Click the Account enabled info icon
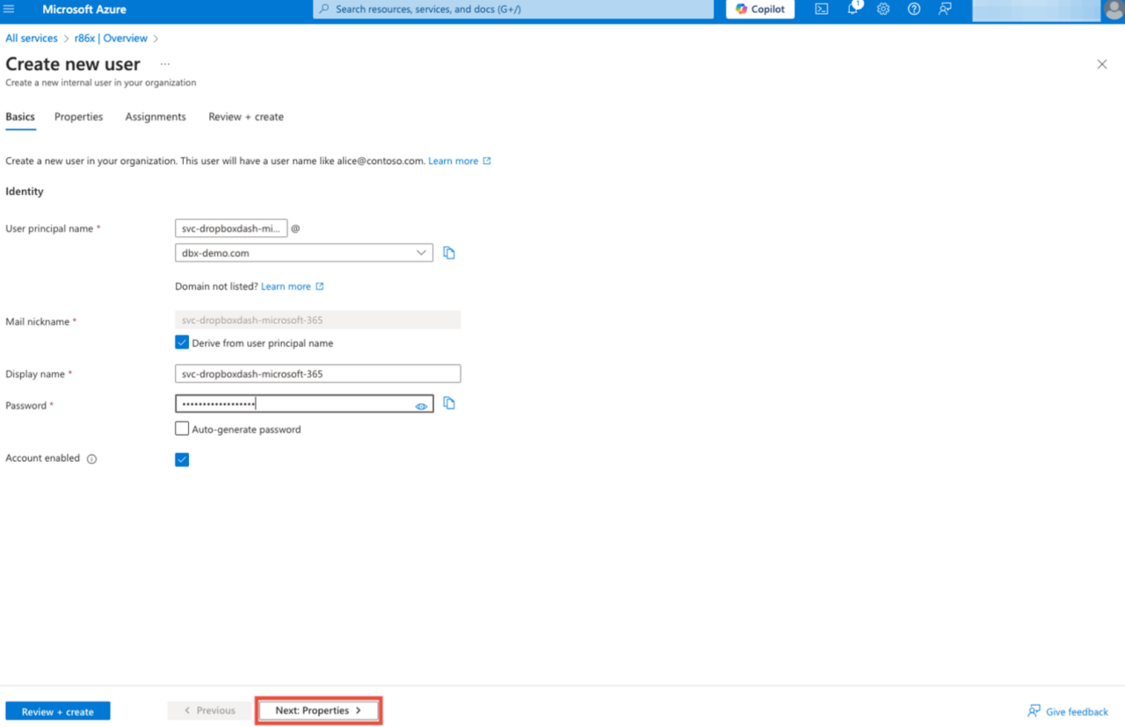The width and height of the screenshot is (1125, 727). tap(91, 459)
